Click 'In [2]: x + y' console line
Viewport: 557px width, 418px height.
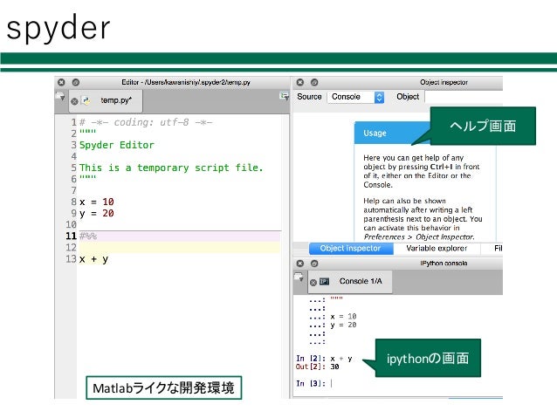[x=324, y=359]
